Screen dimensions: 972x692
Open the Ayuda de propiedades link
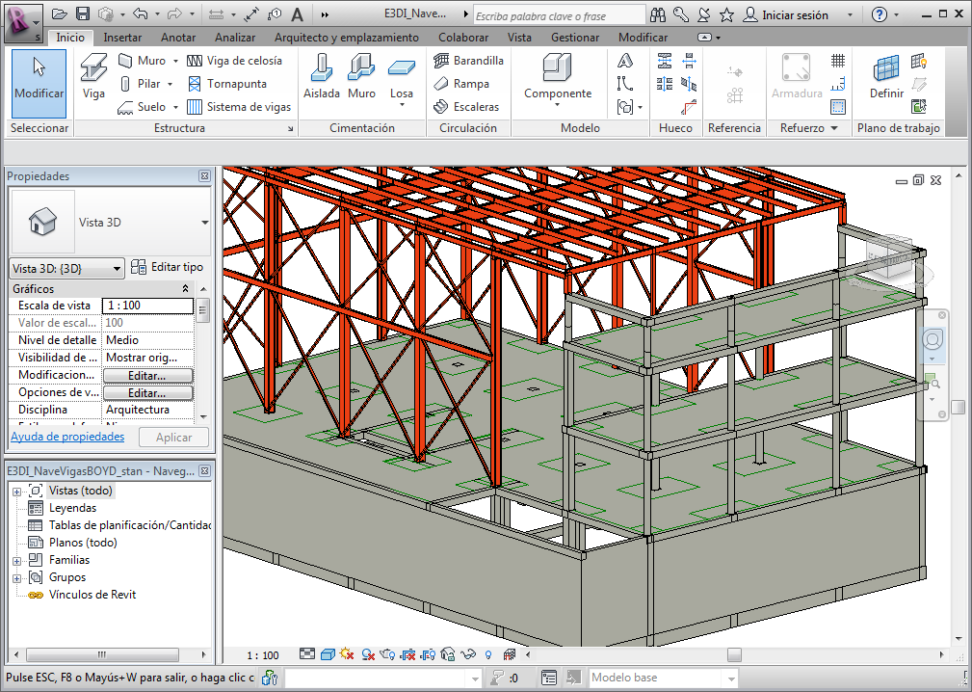(x=67, y=437)
